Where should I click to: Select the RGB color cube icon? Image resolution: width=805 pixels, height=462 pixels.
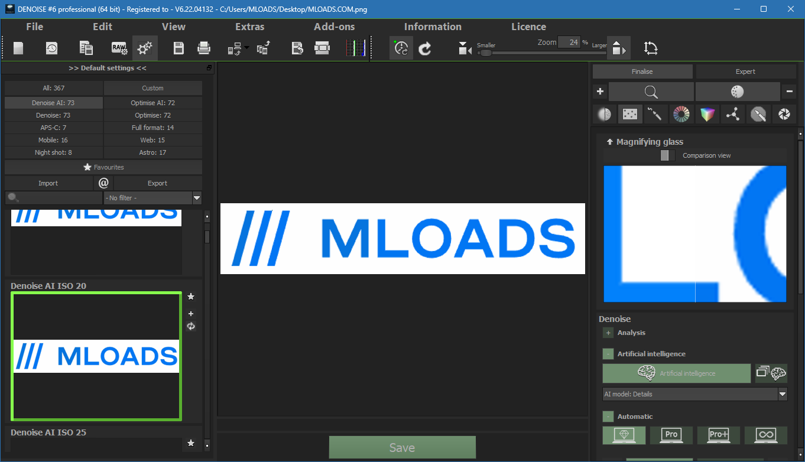[707, 114]
